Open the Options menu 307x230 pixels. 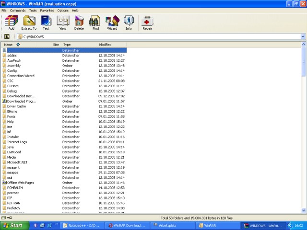point(63,11)
